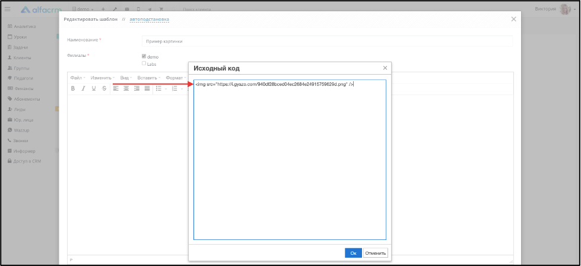Viewport: 581px width, 266px height.
Task: Go to Доступ в CRM section
Action: coord(24,161)
